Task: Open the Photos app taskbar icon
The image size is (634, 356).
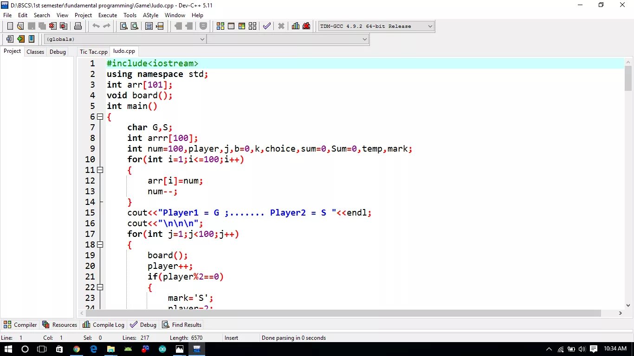Action: (x=180, y=349)
